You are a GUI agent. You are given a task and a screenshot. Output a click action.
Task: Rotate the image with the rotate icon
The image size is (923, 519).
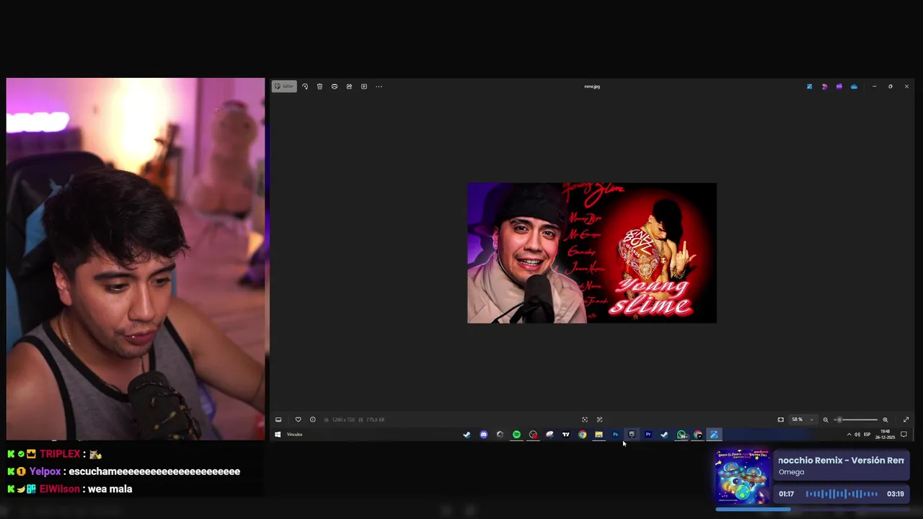pyautogui.click(x=305, y=86)
